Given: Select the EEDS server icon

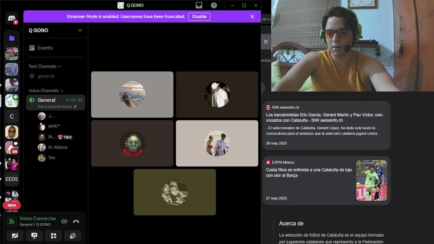Looking at the screenshot, I should coord(12,179).
